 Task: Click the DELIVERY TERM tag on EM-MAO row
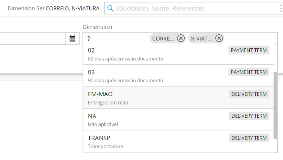[x=249, y=94]
